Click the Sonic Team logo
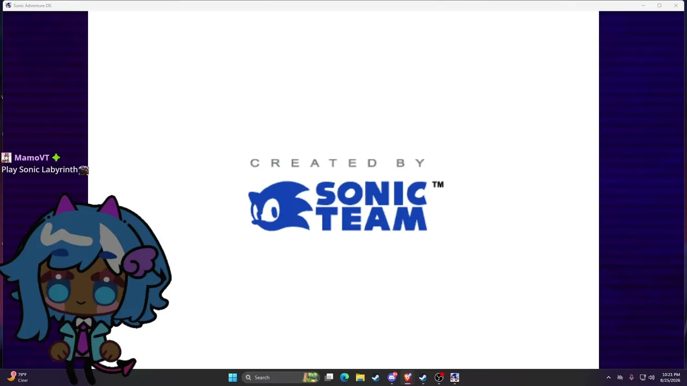Screen dimensions: 687x386 tap(346, 206)
